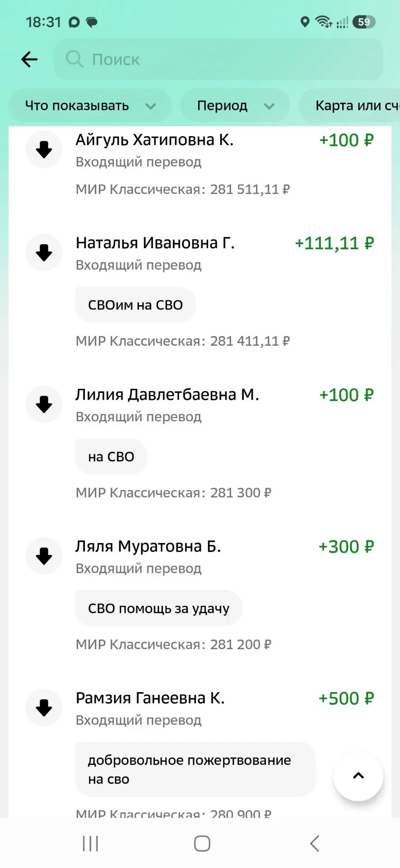Viewport: 400px width, 868px height.
Task: Select the +500 ₽ amount from Рамзия
Action: coord(346,698)
